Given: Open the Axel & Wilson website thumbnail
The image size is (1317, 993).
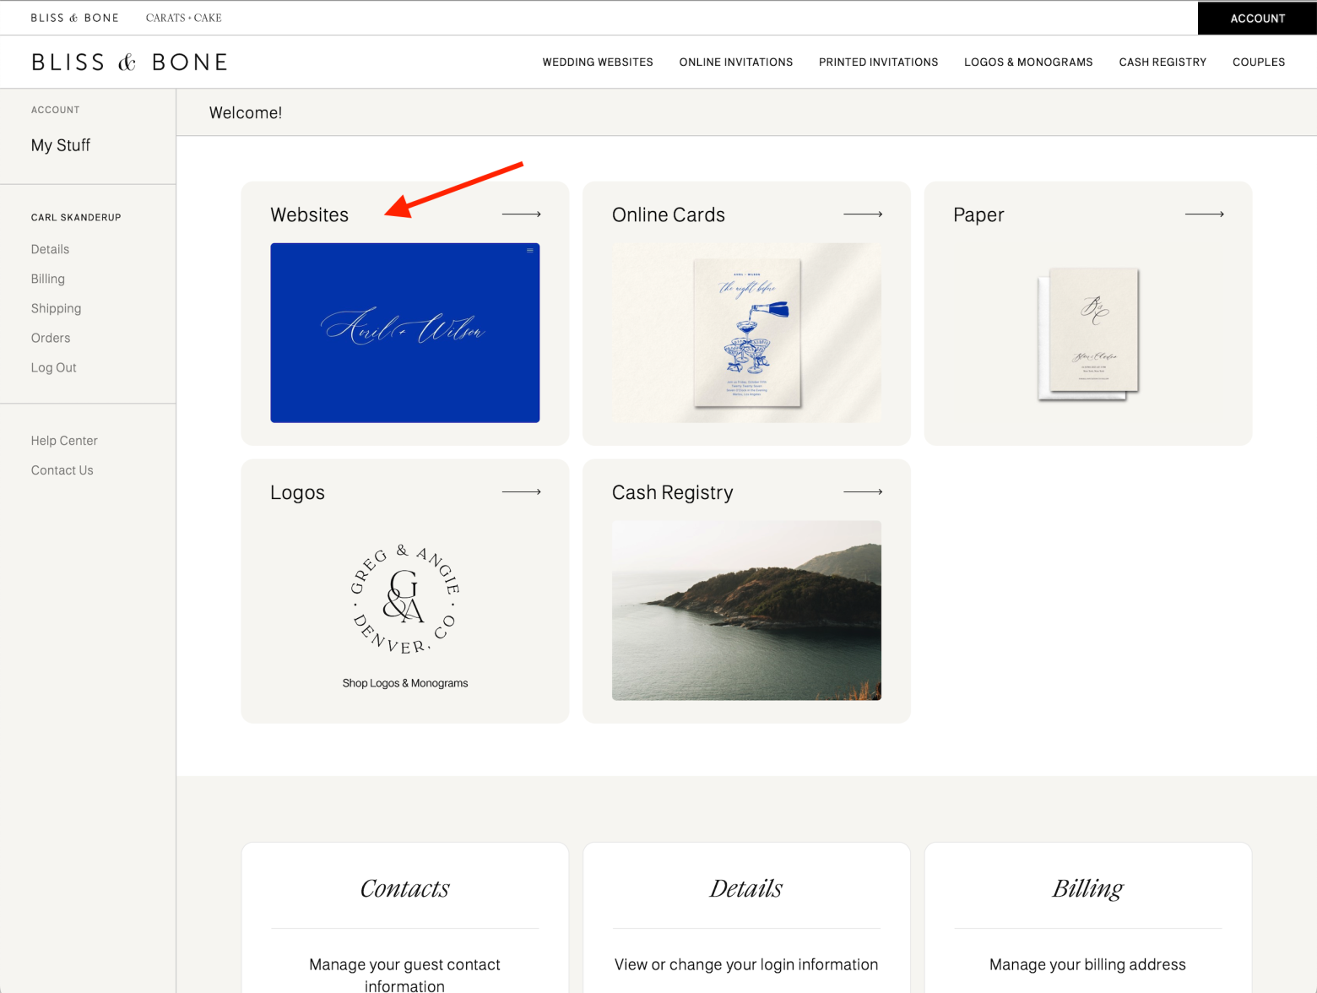Looking at the screenshot, I should tap(404, 333).
